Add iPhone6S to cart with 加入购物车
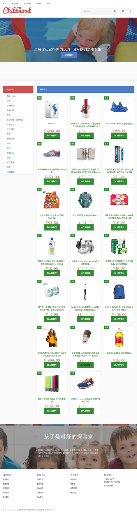Viewport: 137px width, 516px height. pos(52,136)
